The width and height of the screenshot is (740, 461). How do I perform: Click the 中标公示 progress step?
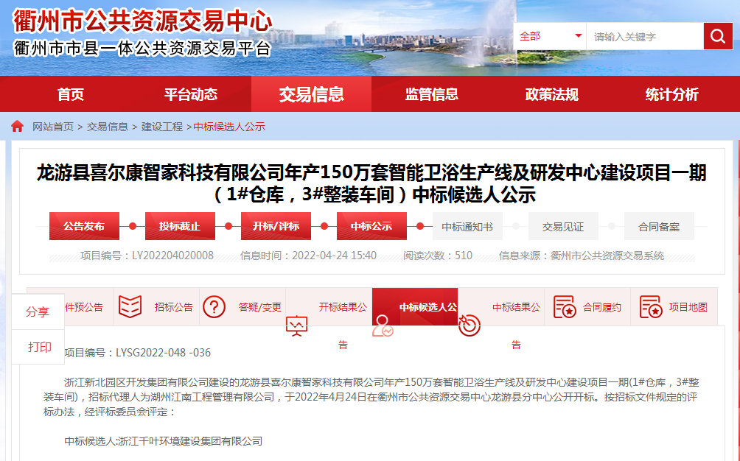point(371,226)
